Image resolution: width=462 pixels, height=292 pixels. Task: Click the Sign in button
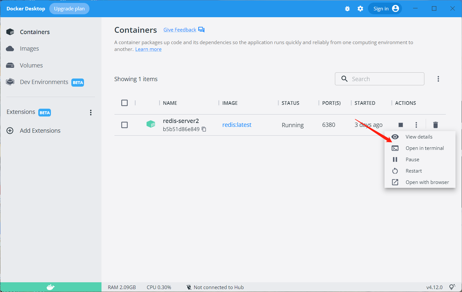385,9
